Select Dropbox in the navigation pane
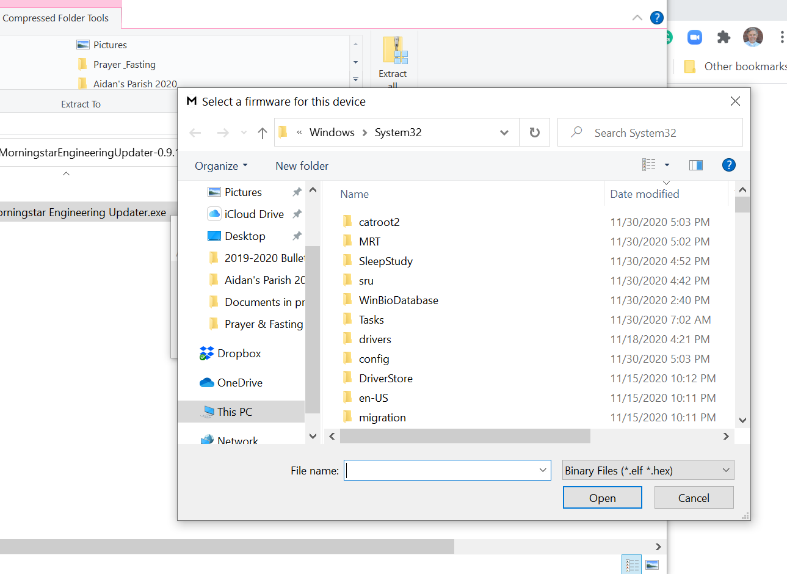787x574 pixels. tap(239, 354)
